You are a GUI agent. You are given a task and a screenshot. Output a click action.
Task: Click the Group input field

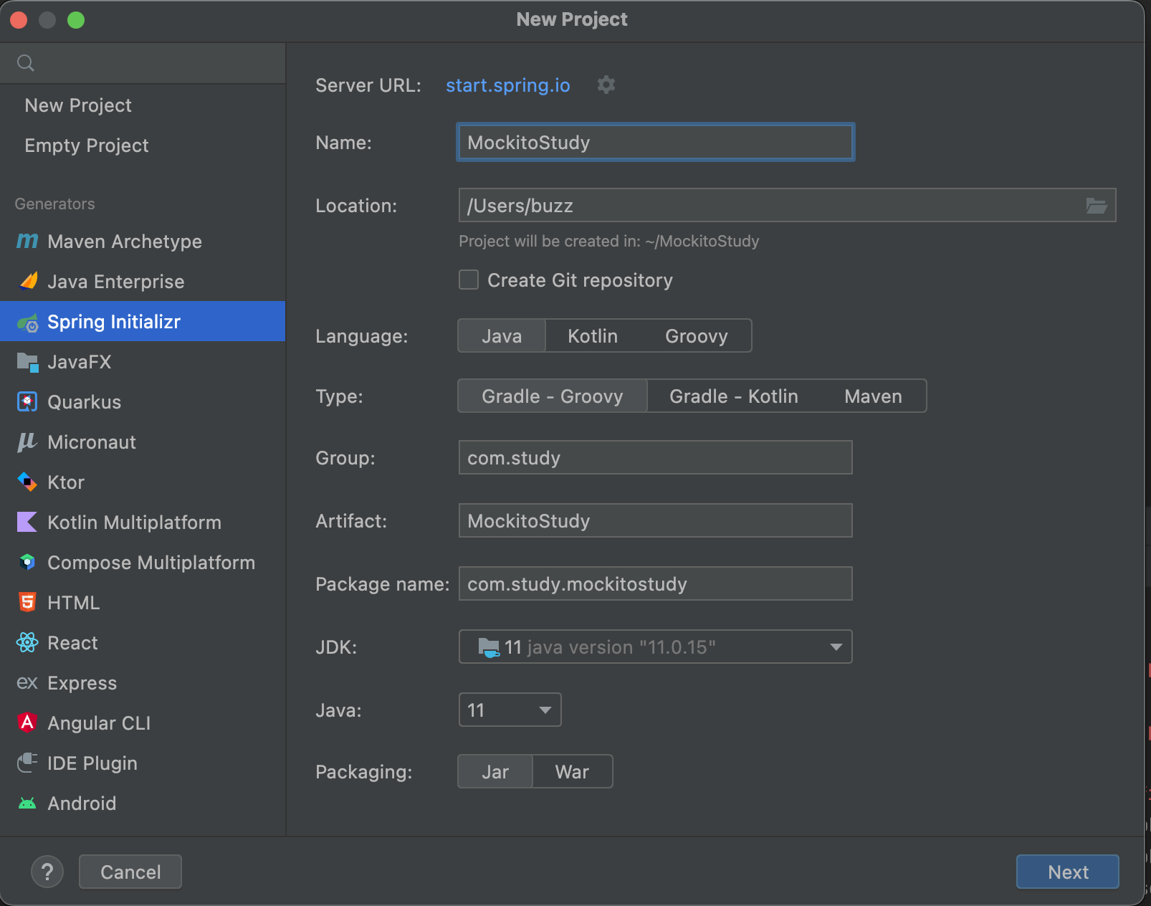tap(655, 457)
